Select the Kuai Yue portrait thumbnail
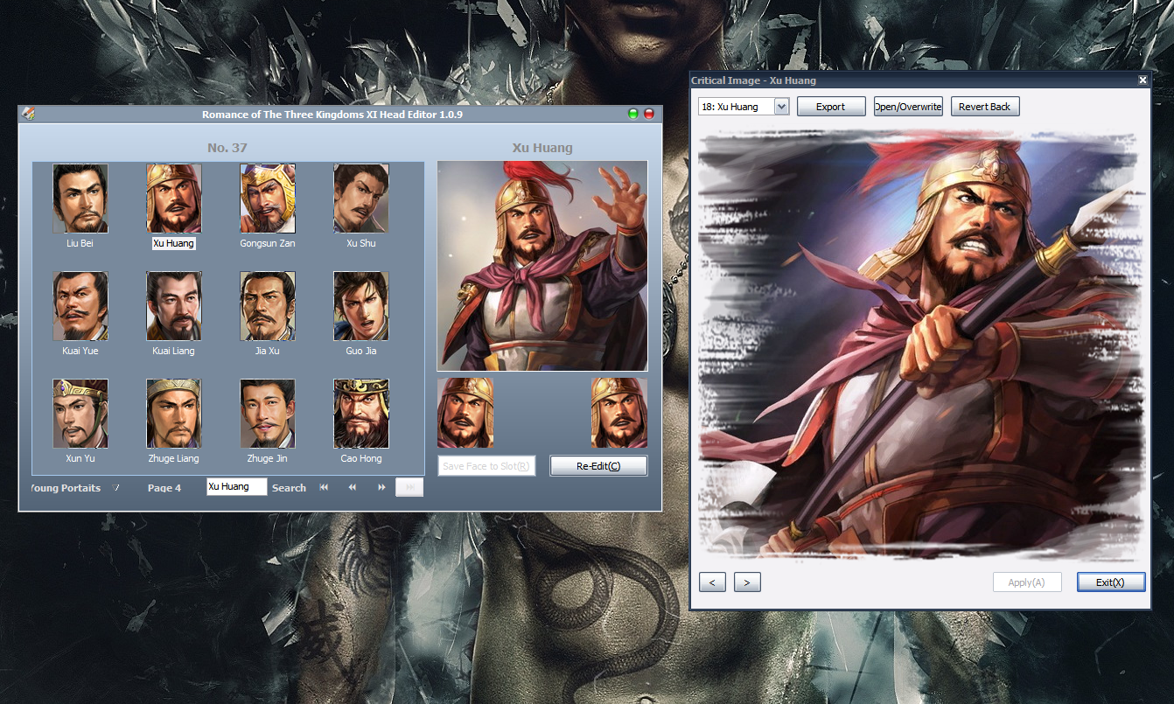The image size is (1174, 704). (80, 306)
